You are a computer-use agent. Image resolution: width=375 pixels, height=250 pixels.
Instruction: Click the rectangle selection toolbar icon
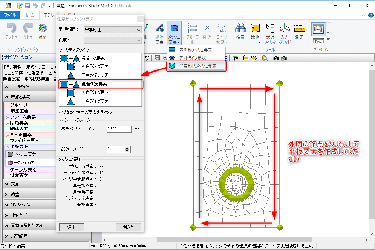(x=246, y=58)
